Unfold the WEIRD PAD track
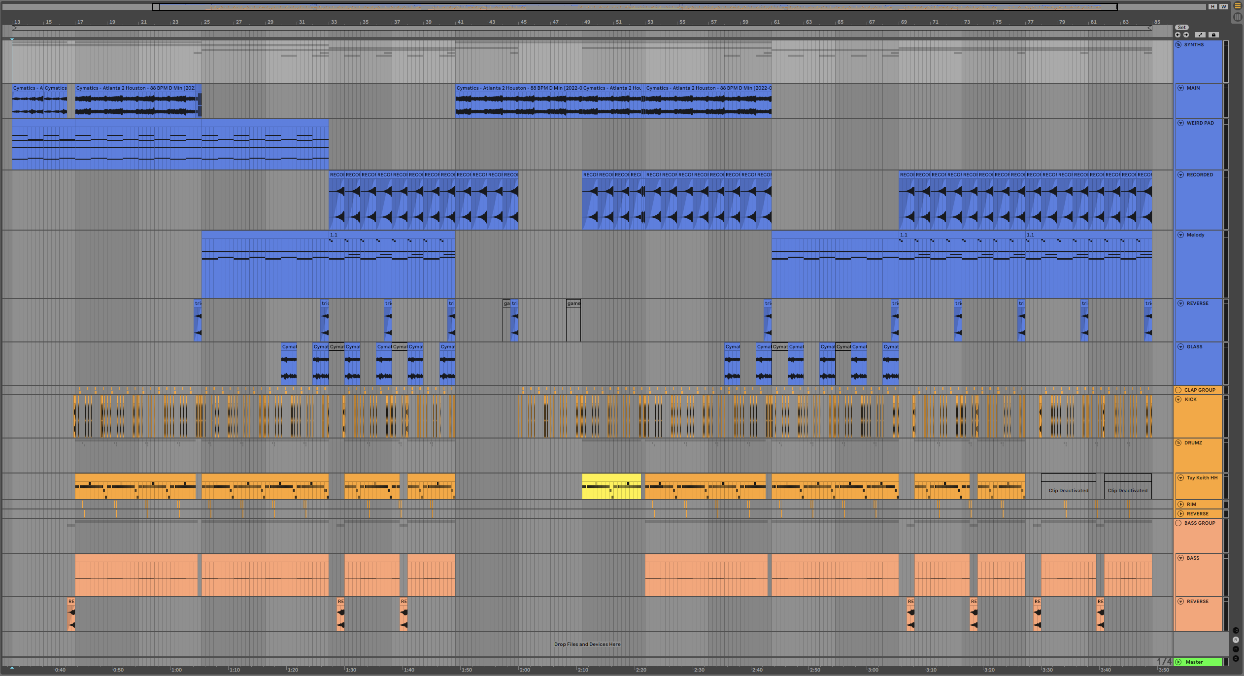 click(x=1180, y=123)
